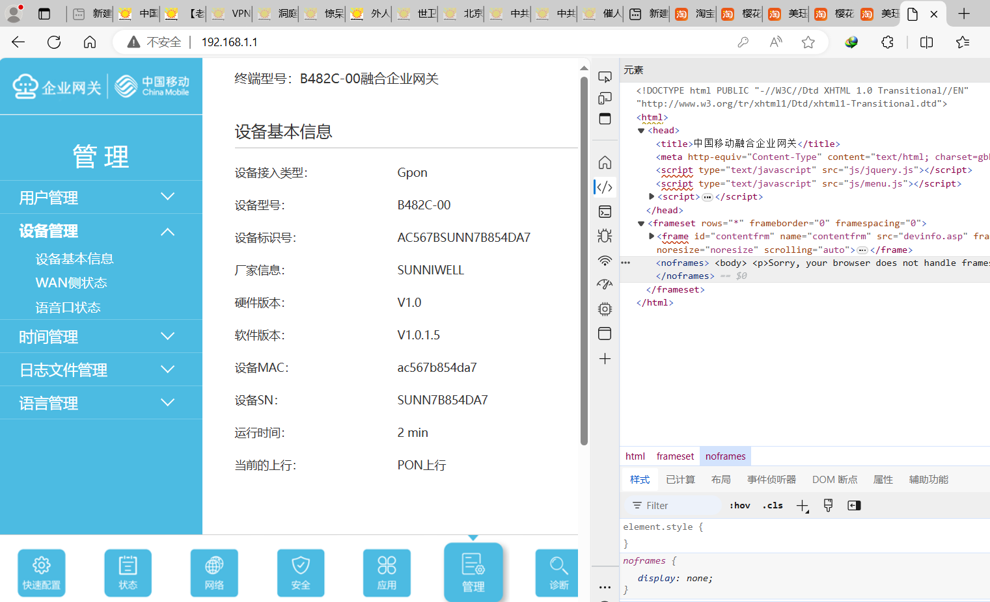Screen dimensions: 990x602
Task: Select frameset breadcrumb in DevTools
Action: [x=675, y=456]
